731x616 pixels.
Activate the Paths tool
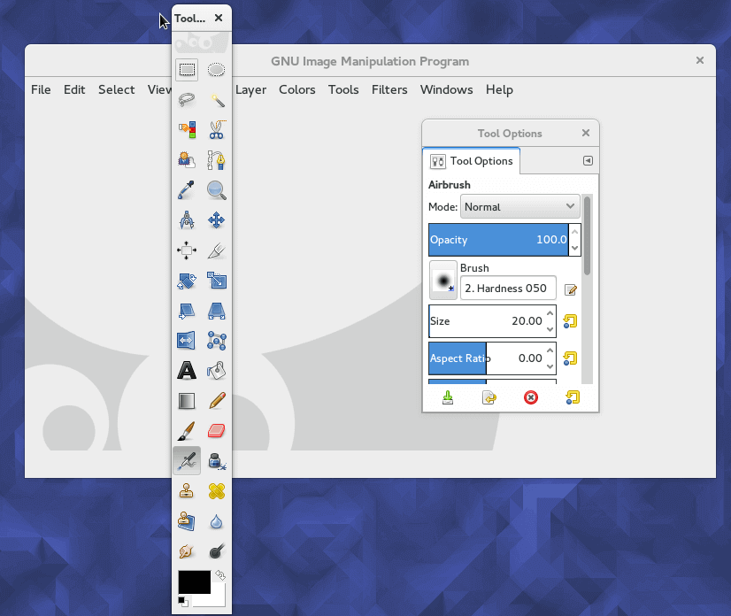coord(216,160)
